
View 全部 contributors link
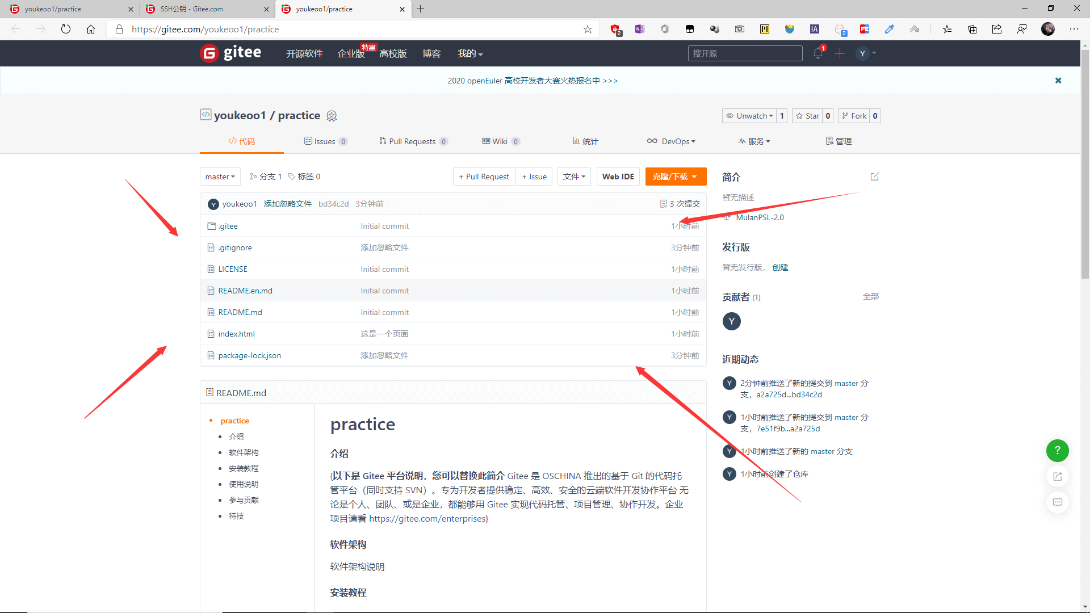point(871,296)
